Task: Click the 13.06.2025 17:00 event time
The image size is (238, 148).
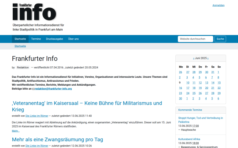Action: [188, 126]
